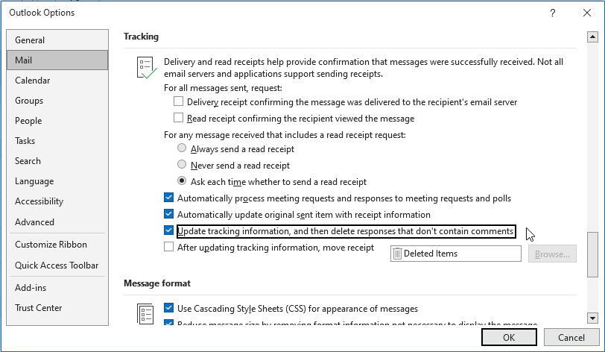Open the Language options category

pos(57,181)
